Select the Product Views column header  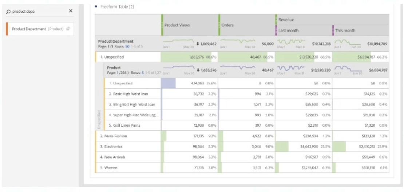tap(177, 25)
